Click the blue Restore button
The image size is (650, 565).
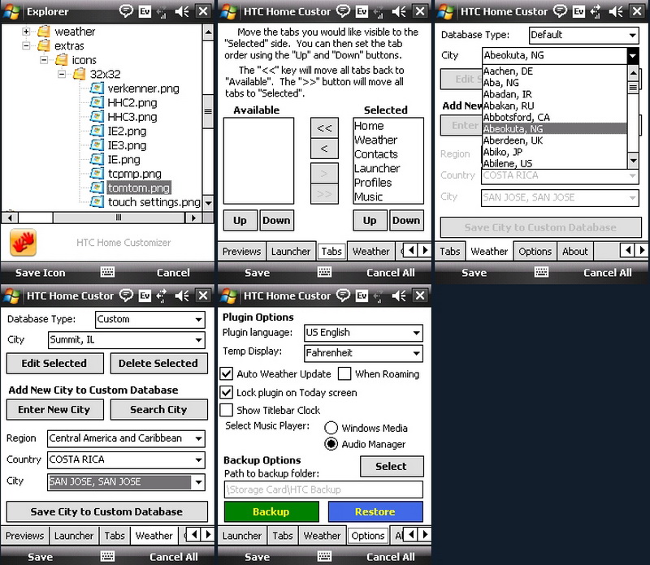[375, 511]
